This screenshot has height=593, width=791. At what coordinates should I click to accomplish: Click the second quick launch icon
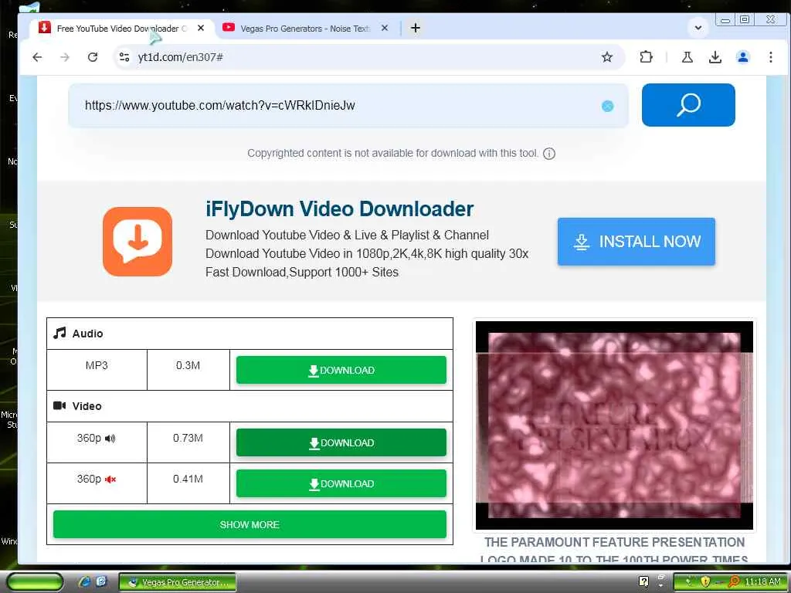coord(101,581)
